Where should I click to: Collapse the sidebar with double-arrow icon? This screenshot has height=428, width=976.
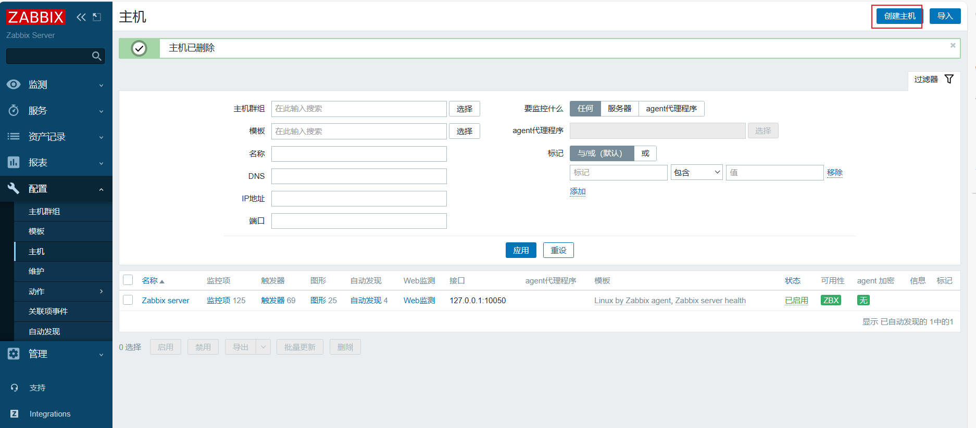[x=81, y=17]
